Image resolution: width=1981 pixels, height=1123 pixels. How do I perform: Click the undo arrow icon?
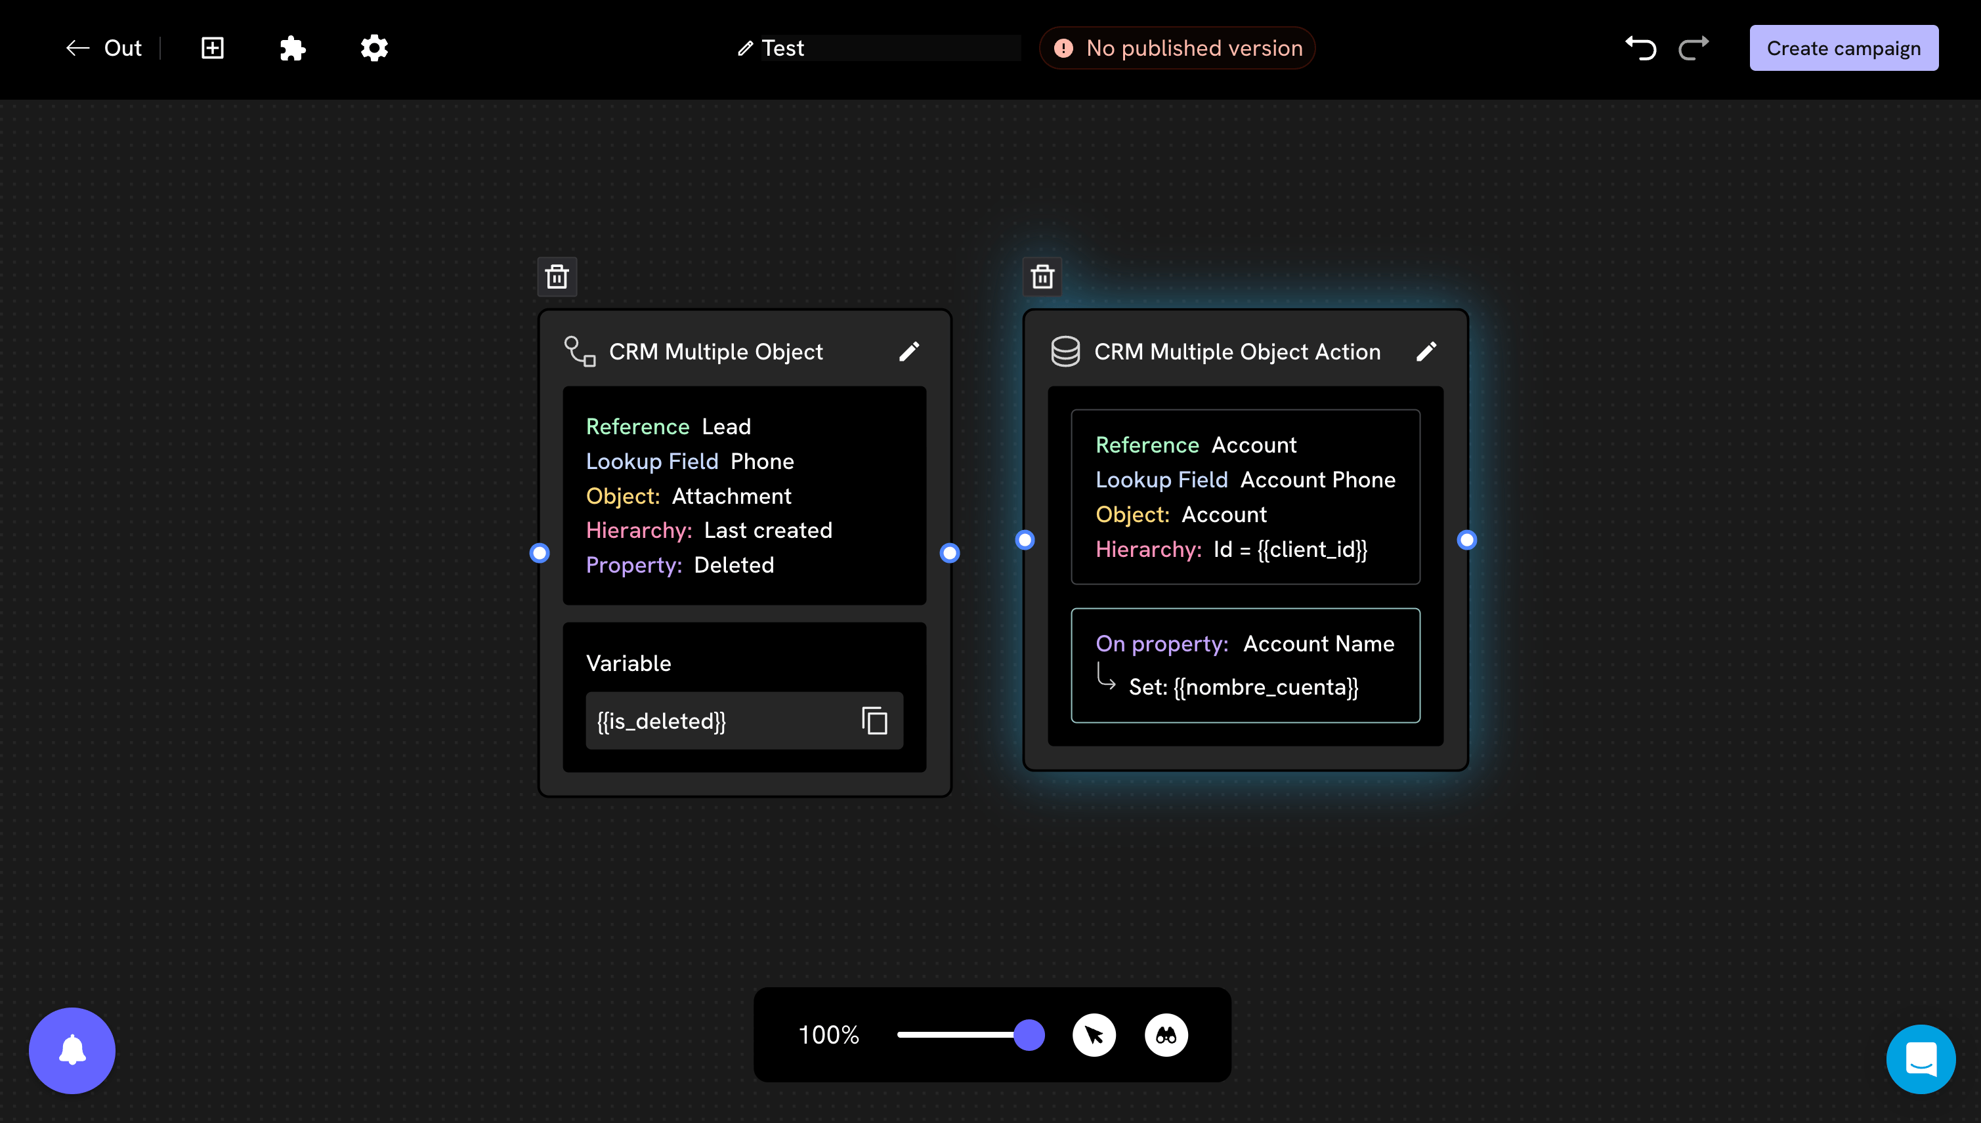[x=1641, y=48]
